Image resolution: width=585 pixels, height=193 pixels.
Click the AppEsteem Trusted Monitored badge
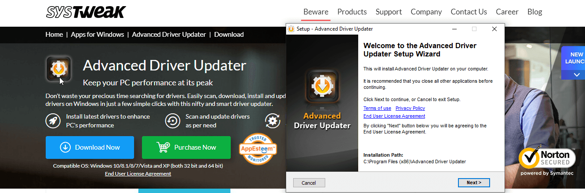258,149
